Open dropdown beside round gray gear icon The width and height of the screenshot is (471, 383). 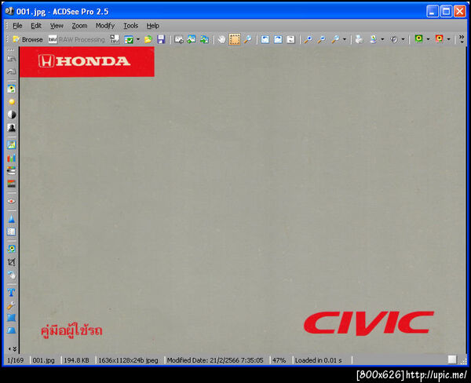coord(403,39)
